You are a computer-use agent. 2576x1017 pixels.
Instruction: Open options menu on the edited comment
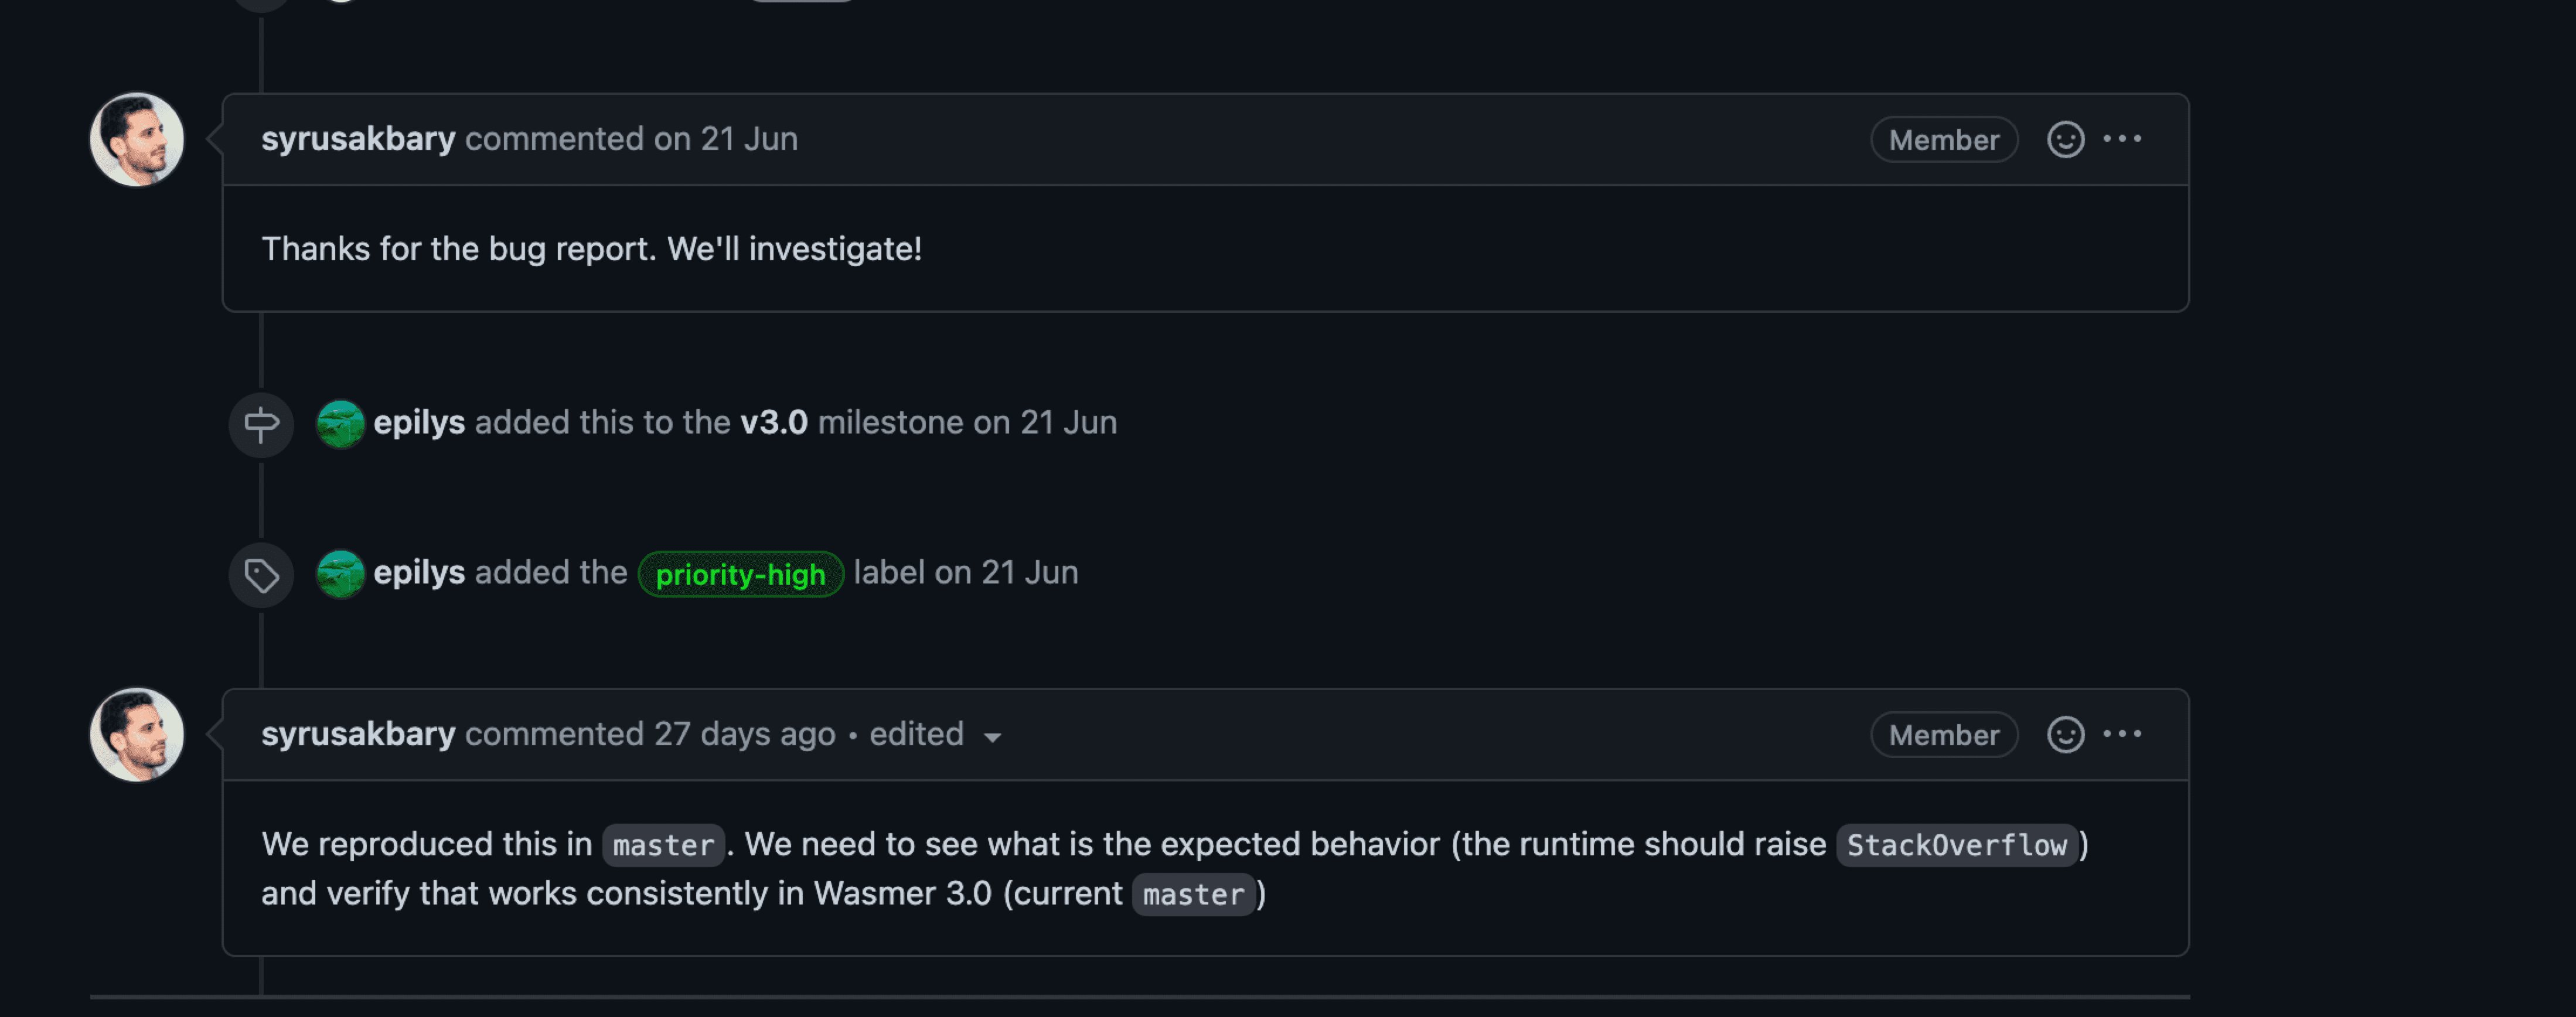pos(2122,735)
